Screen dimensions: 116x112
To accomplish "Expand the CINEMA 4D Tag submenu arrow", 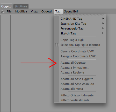I will (103, 19).
